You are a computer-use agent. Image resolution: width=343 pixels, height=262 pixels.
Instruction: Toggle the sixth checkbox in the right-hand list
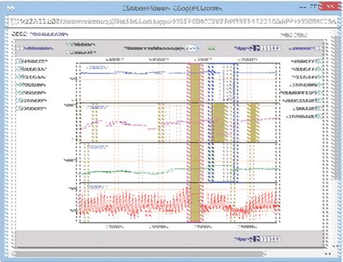[319, 100]
